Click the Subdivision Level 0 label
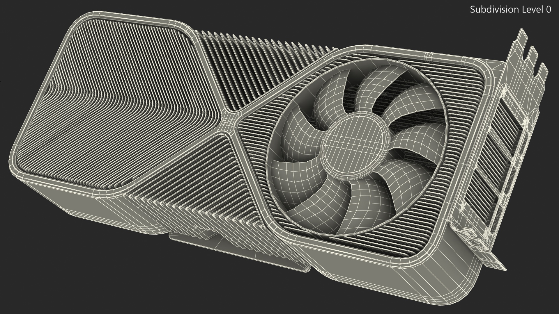The height and width of the screenshot is (314, 559). coord(511,10)
